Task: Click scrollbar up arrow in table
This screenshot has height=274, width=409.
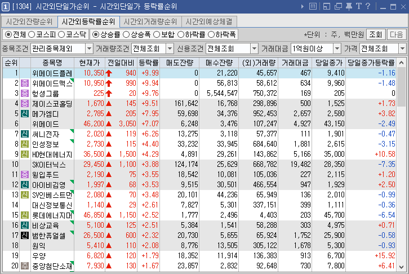Action: point(402,63)
